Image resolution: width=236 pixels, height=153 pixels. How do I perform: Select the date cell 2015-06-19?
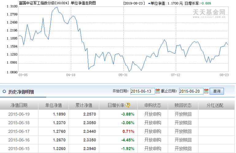[x=19, y=114]
